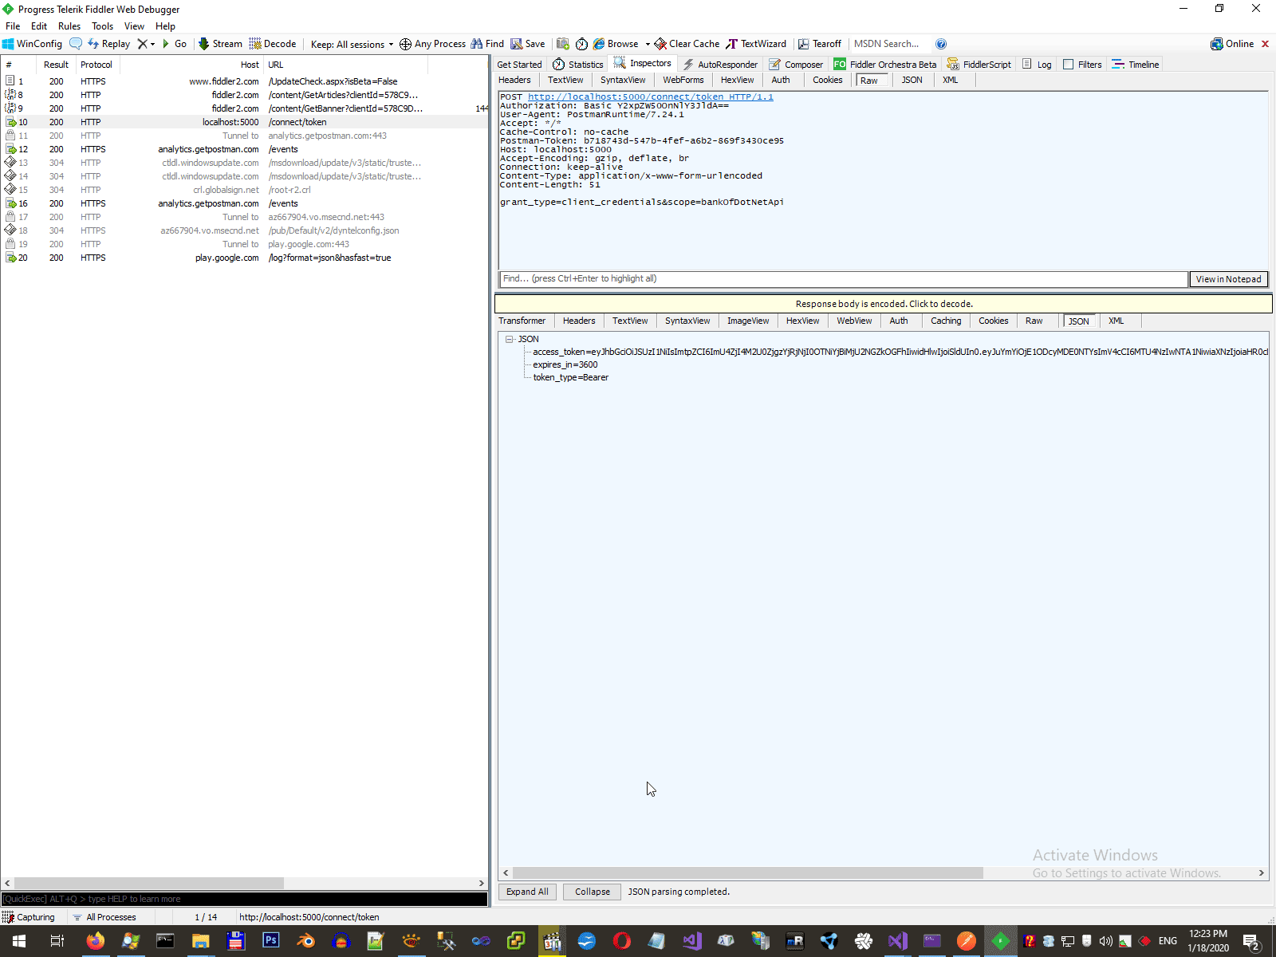Open Postman from the taskbar
1276x957 pixels.
[967, 941]
